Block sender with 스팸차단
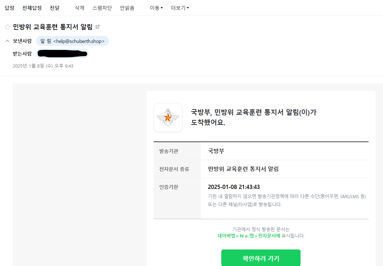383x266 pixels. click(x=102, y=8)
